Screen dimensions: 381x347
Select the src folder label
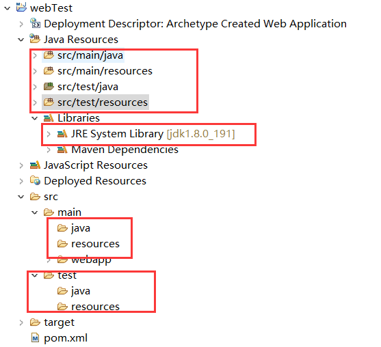pos(51,197)
